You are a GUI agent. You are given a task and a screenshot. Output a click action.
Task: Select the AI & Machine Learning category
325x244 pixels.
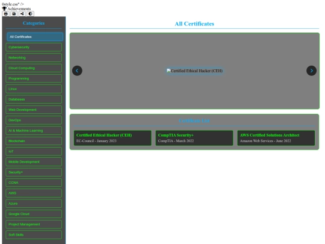pyautogui.click(x=34, y=131)
